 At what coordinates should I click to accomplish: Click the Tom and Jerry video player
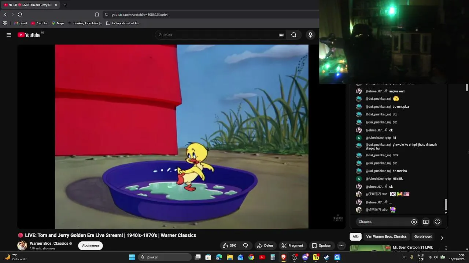click(181, 137)
